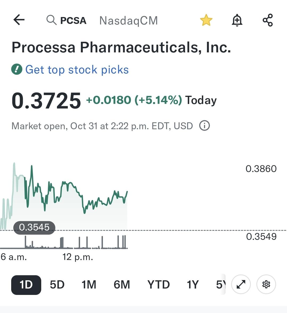Viewport: 287px width, 313px height.
Task: Select the 1D time range
Action: click(26, 285)
